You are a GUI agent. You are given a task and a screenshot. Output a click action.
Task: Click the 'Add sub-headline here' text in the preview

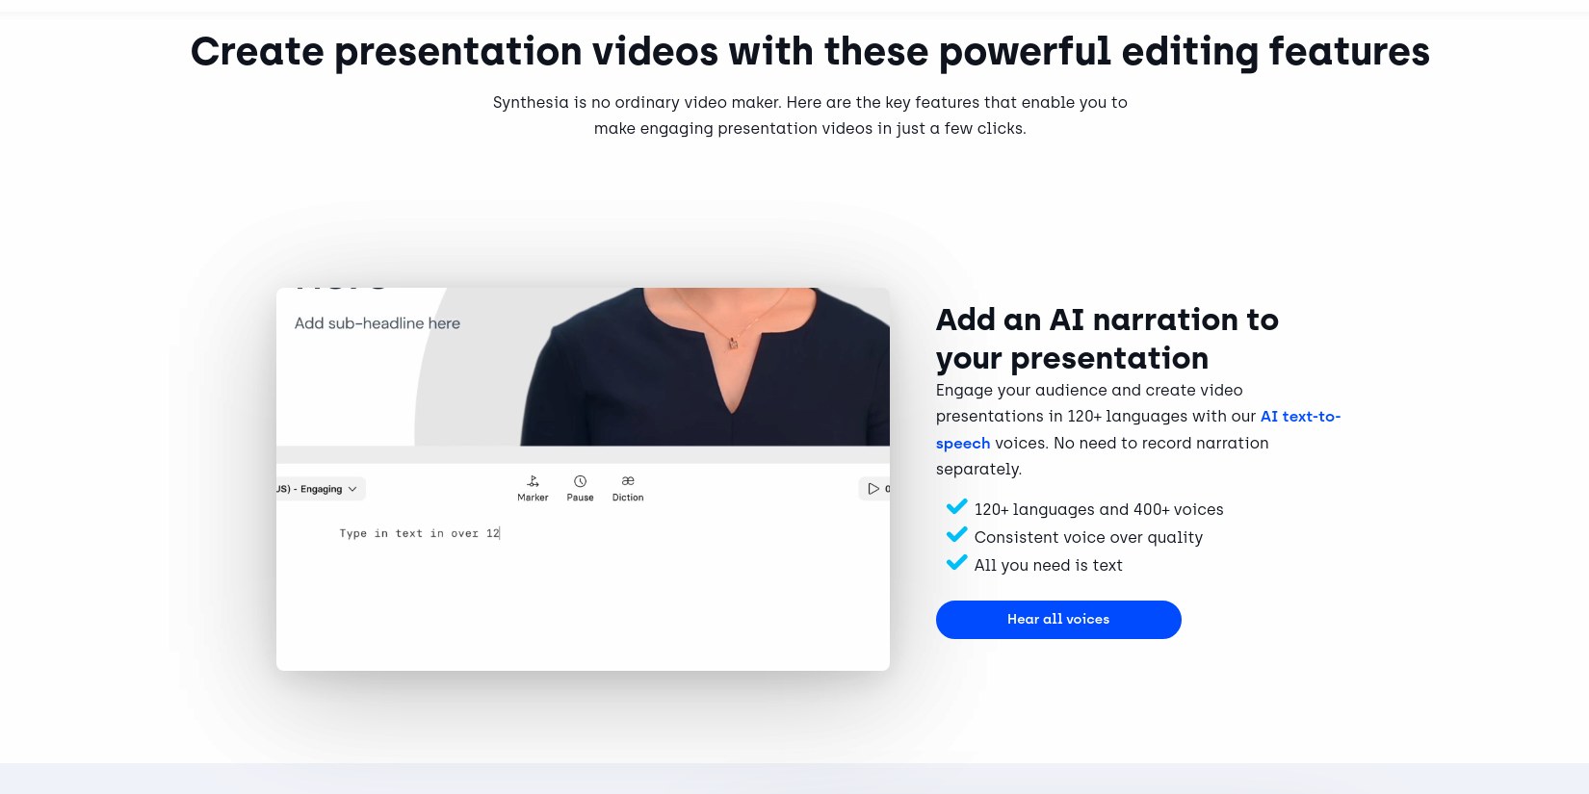[x=378, y=323]
